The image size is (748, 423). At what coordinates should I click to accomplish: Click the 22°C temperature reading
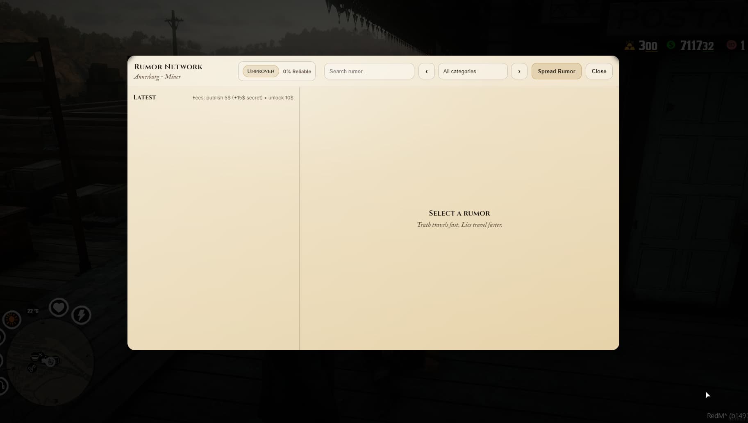pos(33,311)
